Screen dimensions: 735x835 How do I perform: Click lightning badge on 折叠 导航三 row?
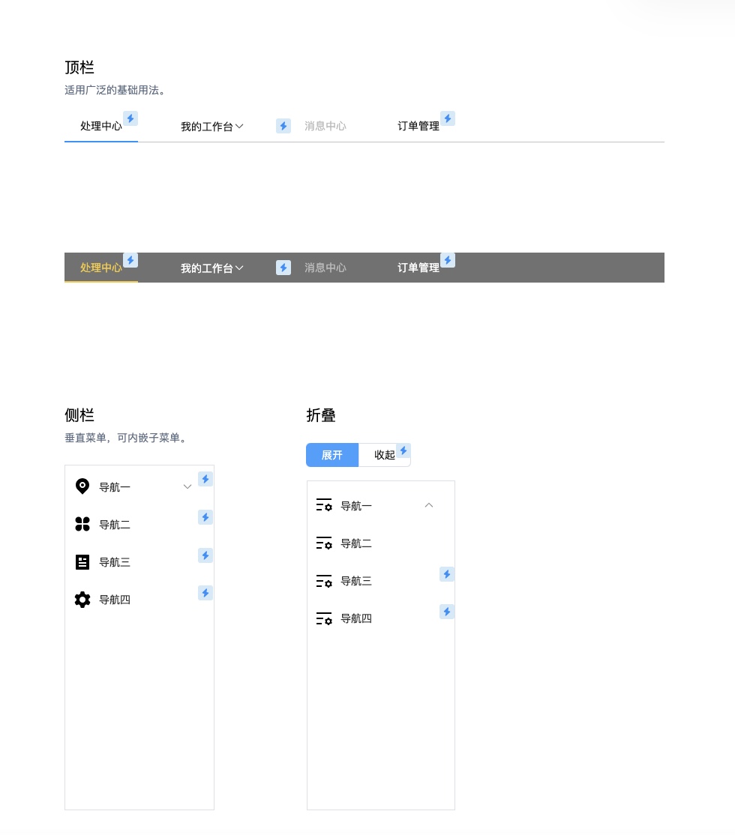447,574
